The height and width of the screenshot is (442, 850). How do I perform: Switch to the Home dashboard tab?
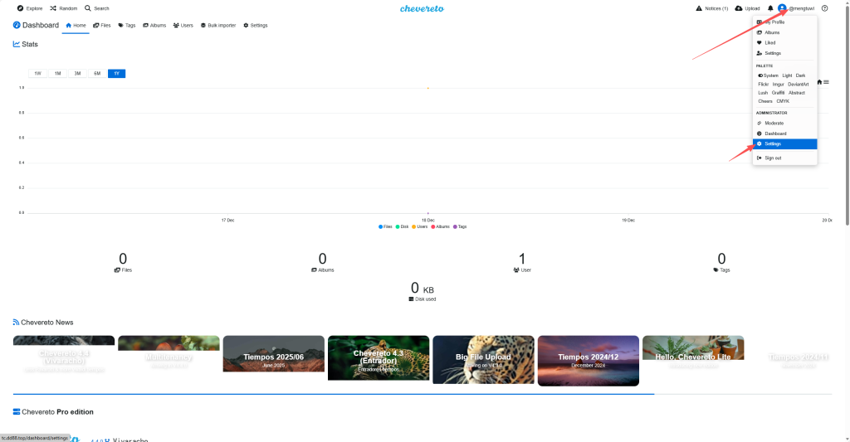click(76, 26)
